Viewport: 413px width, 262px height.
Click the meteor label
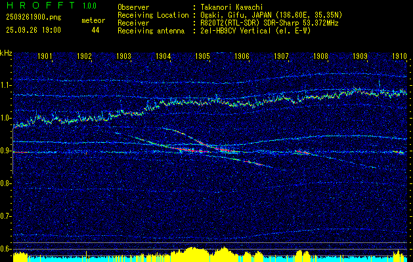pos(93,20)
